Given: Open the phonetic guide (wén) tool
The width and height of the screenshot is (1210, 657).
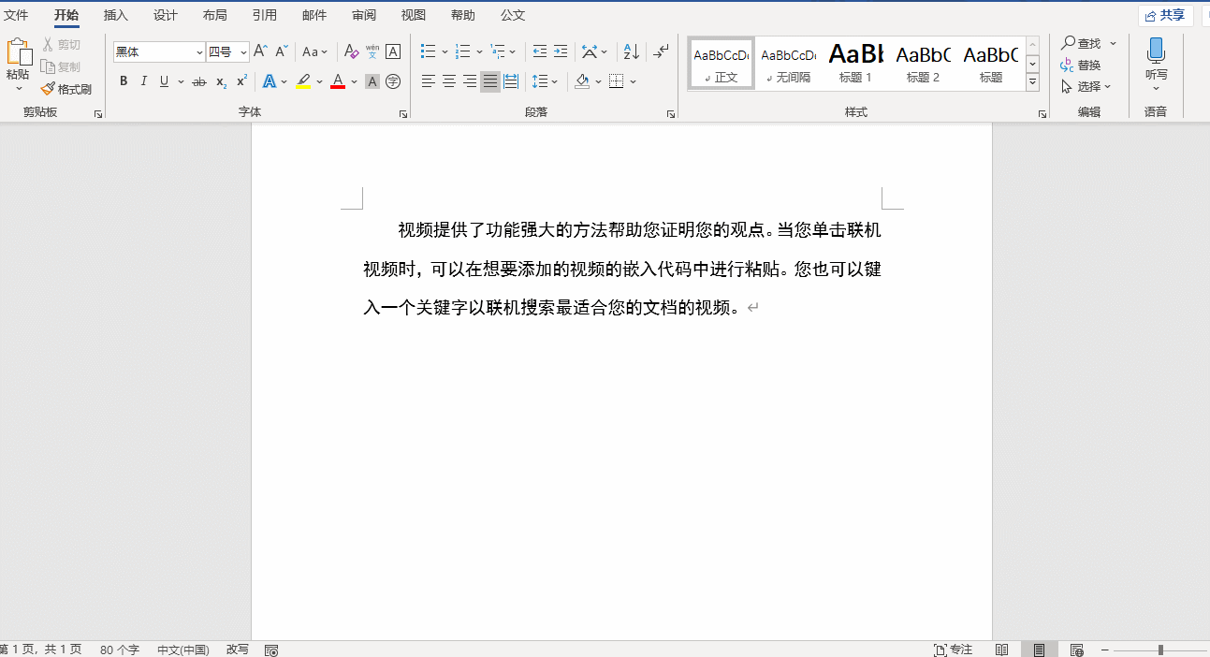Looking at the screenshot, I should (x=372, y=51).
